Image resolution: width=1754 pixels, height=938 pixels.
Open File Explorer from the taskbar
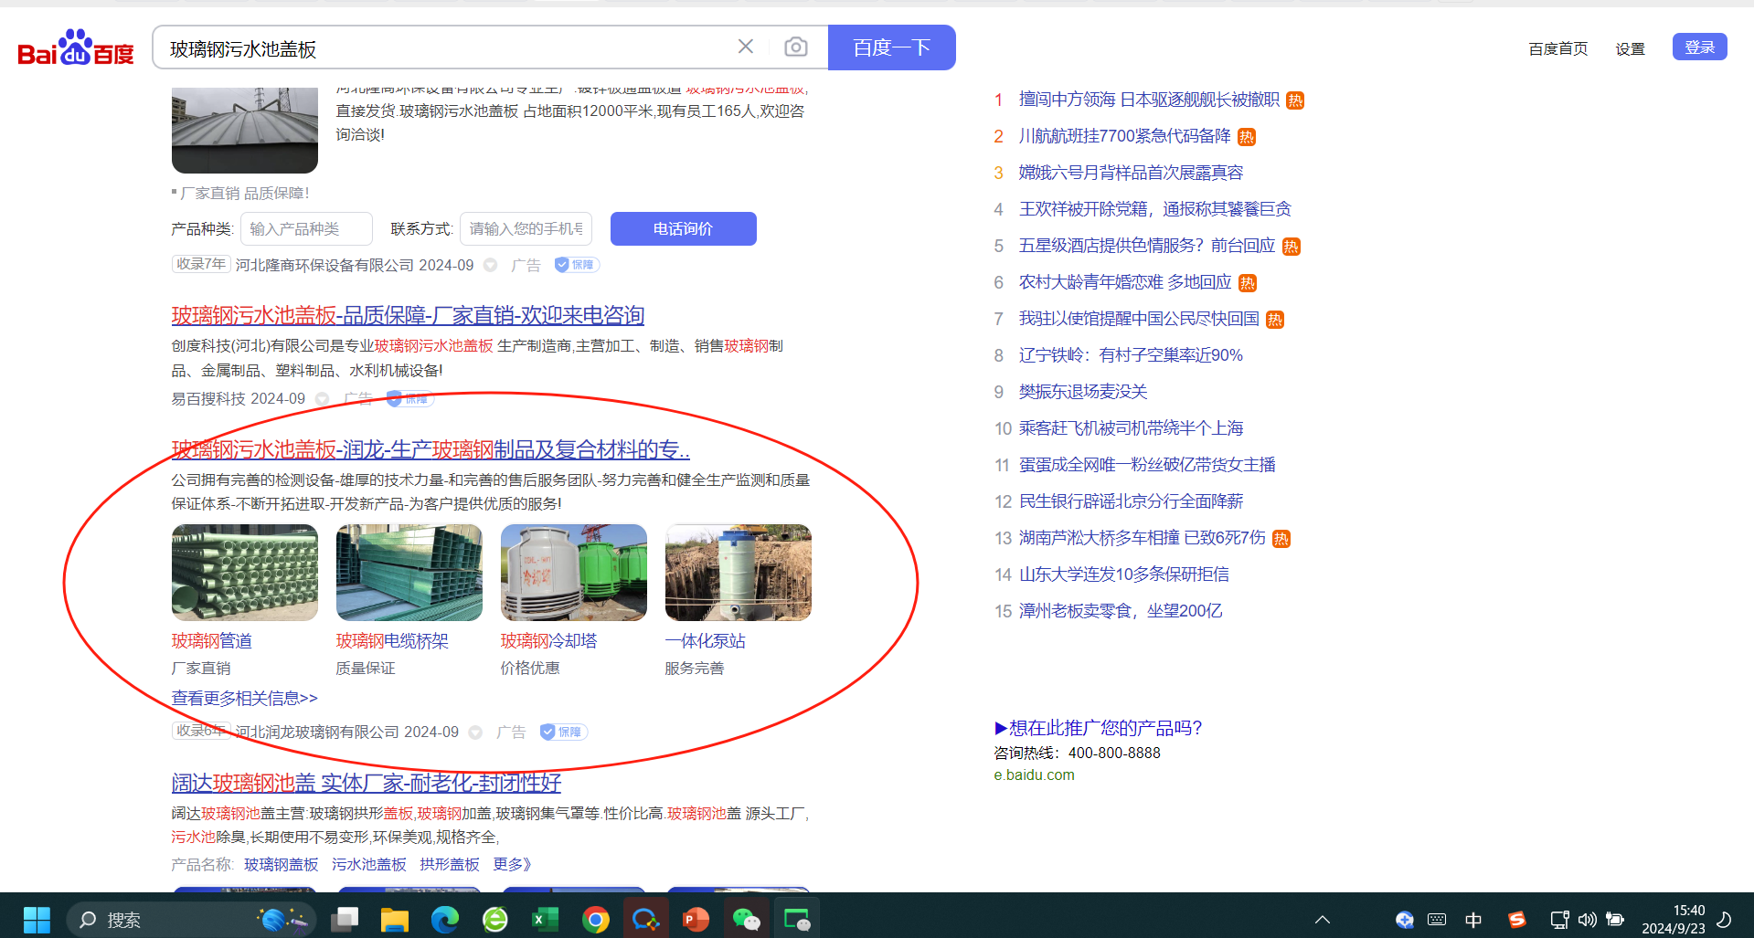coord(394,920)
